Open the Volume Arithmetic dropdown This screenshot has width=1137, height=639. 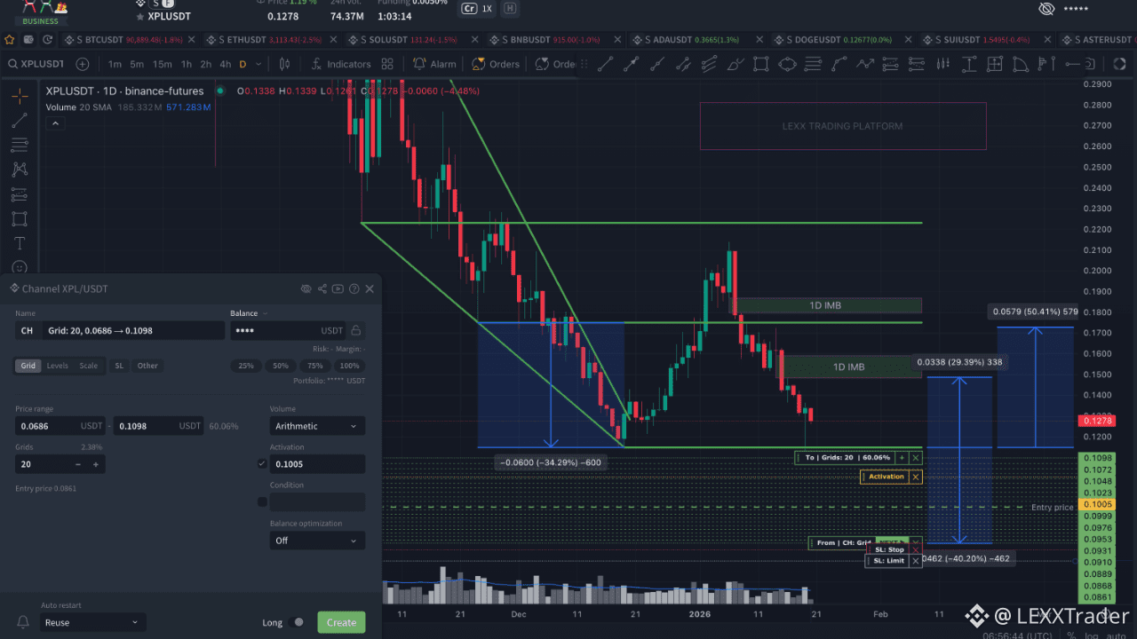(x=317, y=426)
